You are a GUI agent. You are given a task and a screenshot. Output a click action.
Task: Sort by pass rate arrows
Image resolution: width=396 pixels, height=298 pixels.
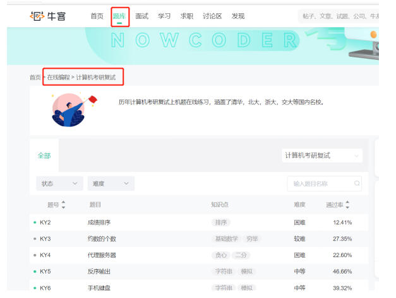[347, 205]
